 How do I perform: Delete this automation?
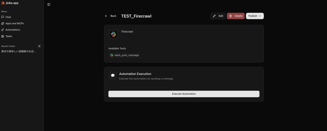pyautogui.click(x=236, y=16)
